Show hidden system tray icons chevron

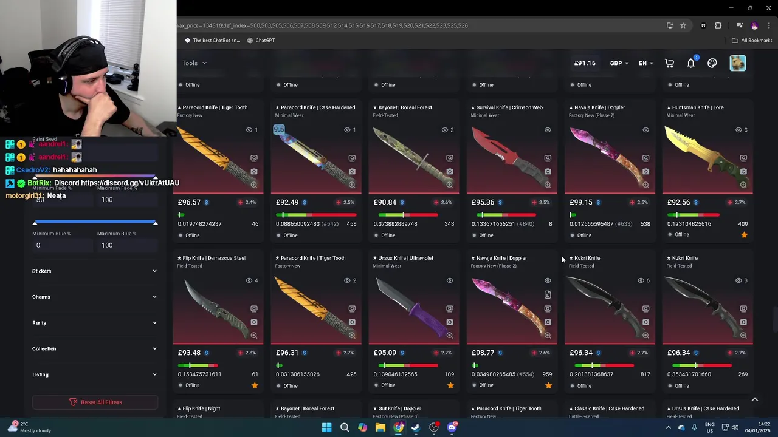coord(668,427)
